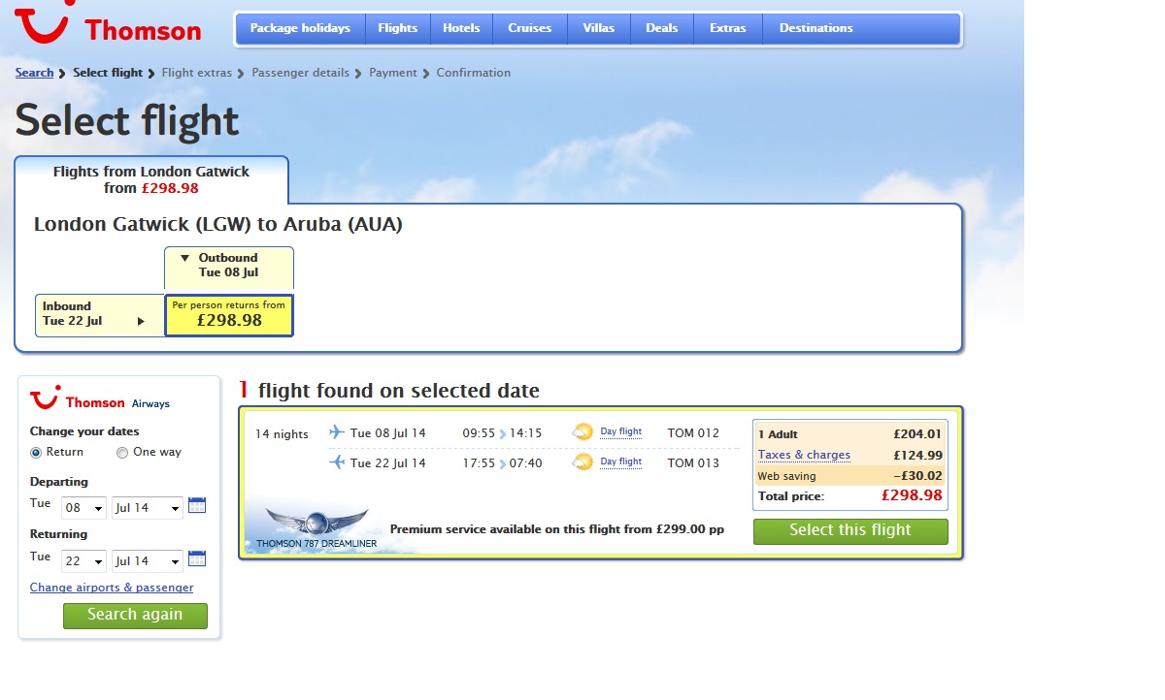
Task: Select the One way radio button
Action: [x=122, y=453]
